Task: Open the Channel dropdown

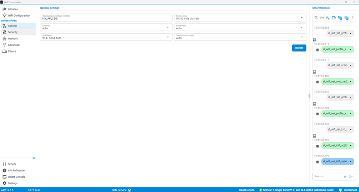Action: 106,27
